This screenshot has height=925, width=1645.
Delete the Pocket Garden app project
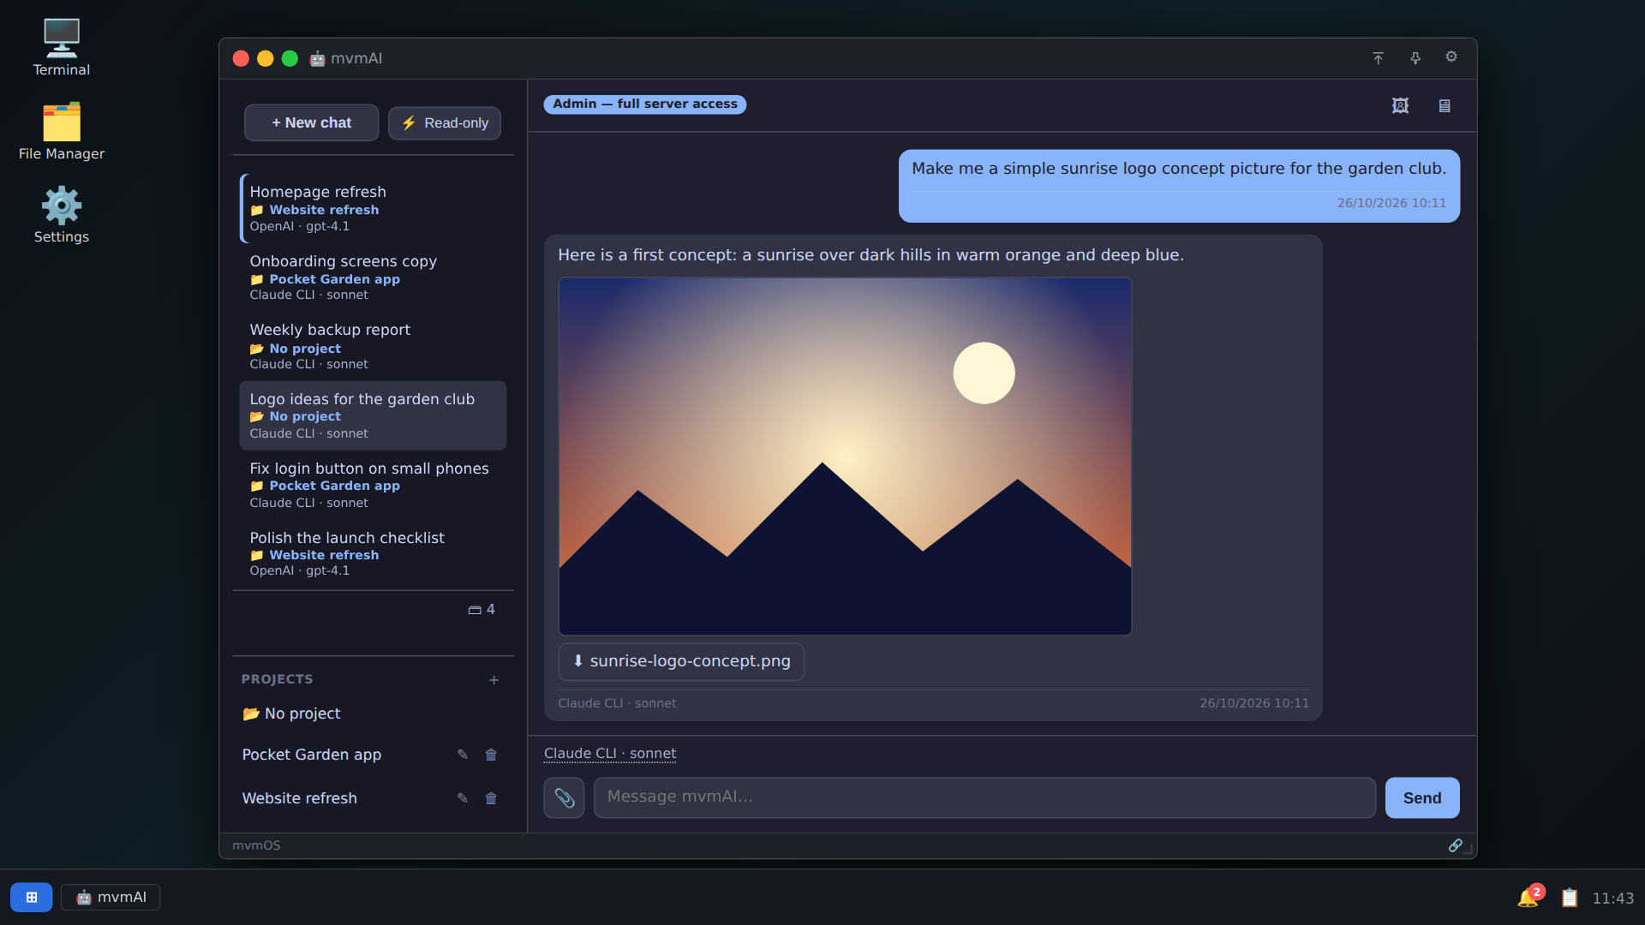491,755
